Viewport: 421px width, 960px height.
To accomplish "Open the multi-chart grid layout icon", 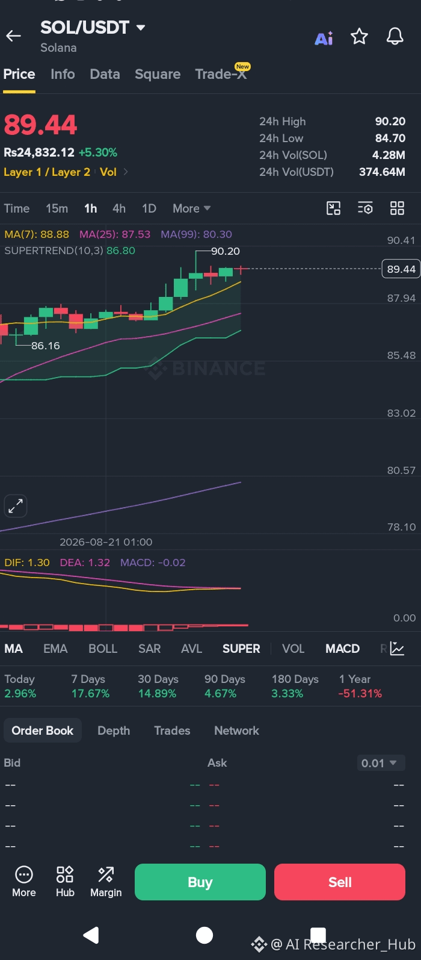I will click(x=397, y=208).
